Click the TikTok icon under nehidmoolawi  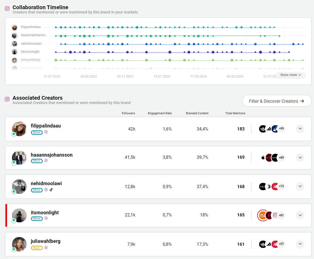point(51,190)
